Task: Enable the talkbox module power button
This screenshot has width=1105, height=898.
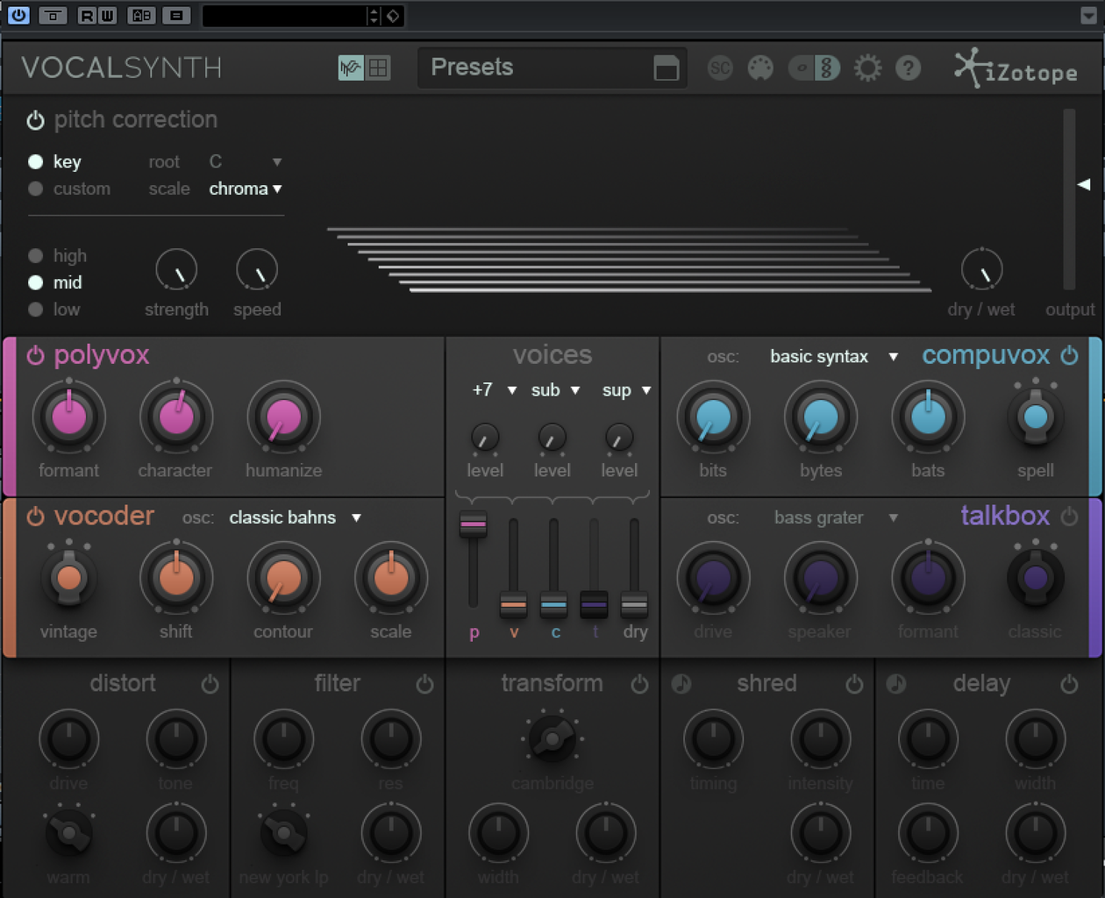Action: click(1069, 517)
